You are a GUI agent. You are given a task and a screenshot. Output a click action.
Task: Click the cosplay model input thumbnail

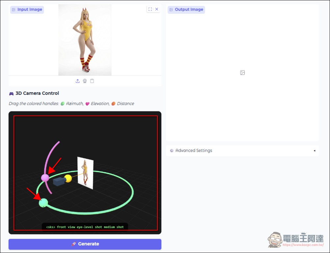(x=84, y=40)
